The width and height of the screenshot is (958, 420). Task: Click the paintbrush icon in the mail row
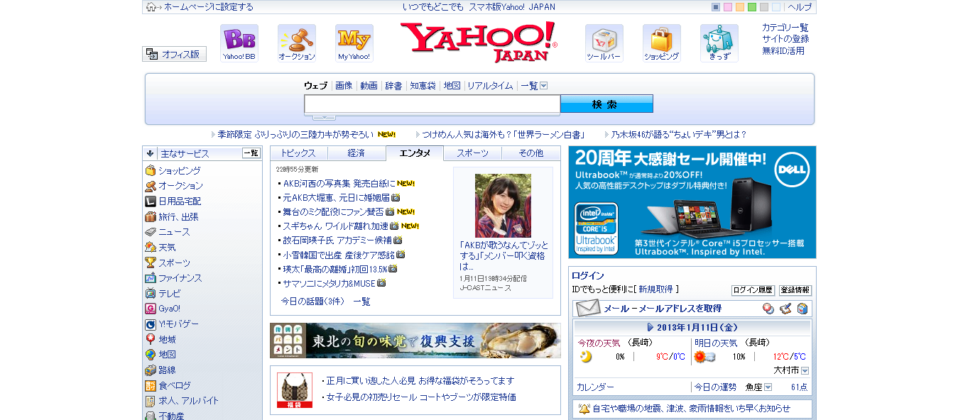pos(785,309)
